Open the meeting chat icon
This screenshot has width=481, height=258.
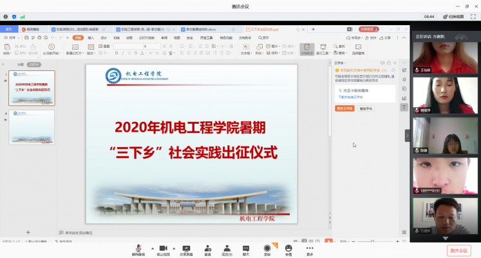246,248
